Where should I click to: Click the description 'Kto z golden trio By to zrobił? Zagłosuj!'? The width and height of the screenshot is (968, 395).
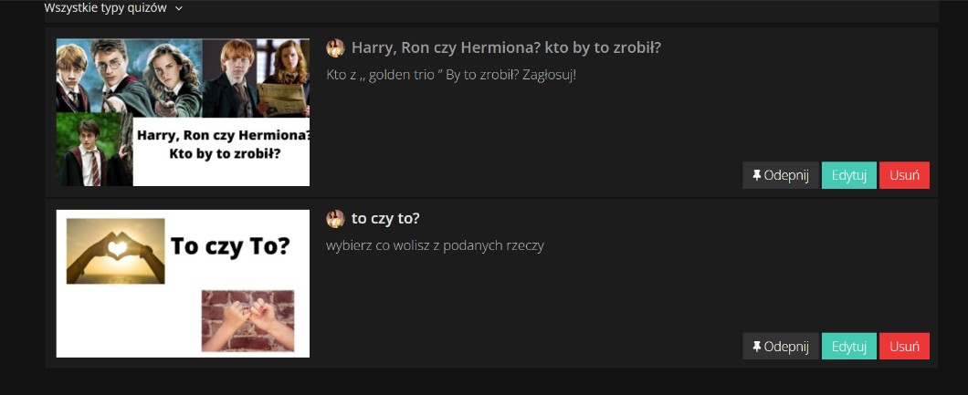click(451, 74)
